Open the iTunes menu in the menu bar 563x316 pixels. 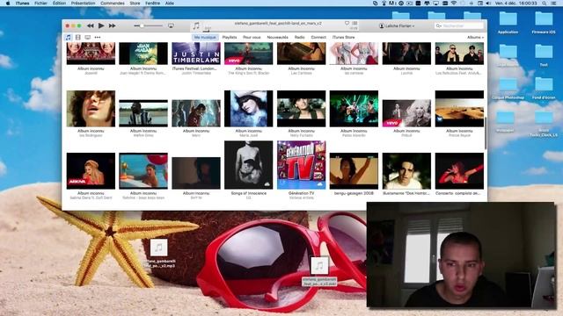(22, 3)
